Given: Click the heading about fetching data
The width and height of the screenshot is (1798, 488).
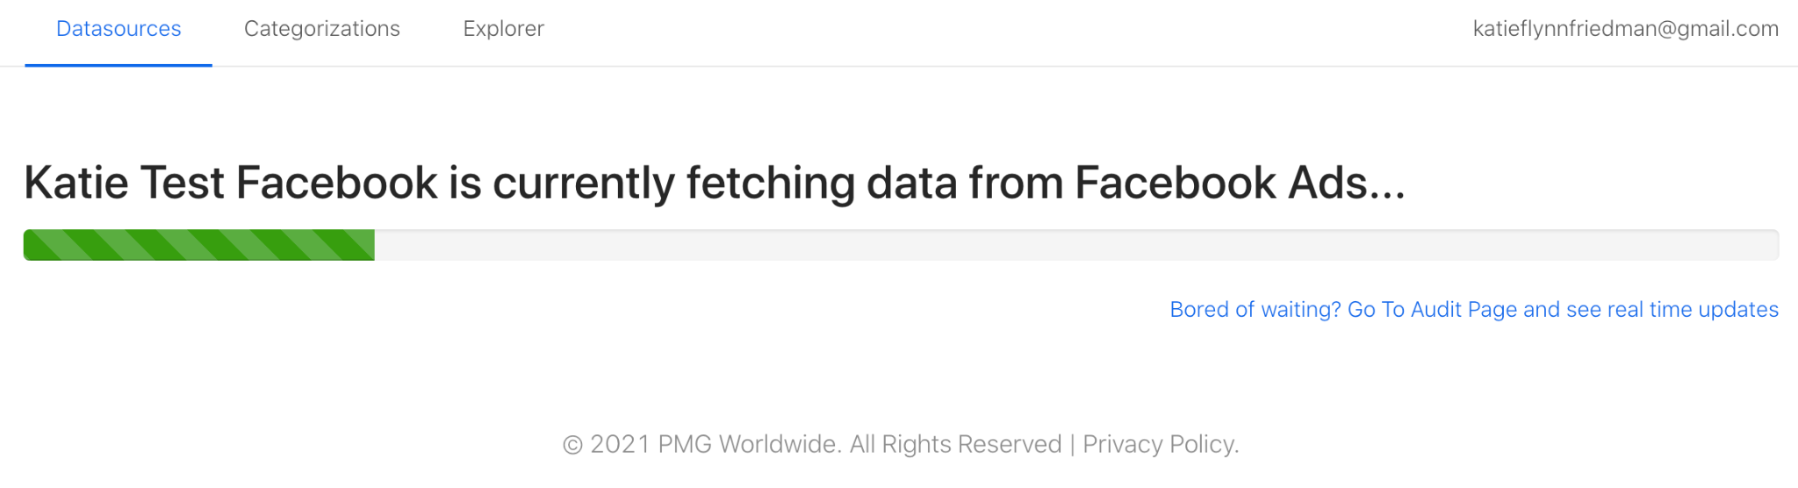Looking at the screenshot, I should pos(715,183).
